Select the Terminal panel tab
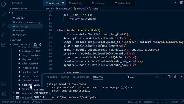The height and width of the screenshot is (104, 184). tap(98, 77)
